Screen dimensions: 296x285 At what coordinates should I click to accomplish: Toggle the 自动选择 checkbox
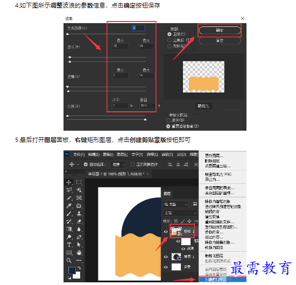pos(86,165)
